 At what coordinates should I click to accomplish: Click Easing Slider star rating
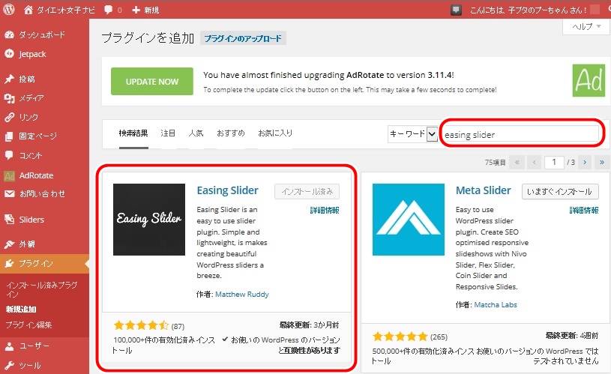(141, 325)
